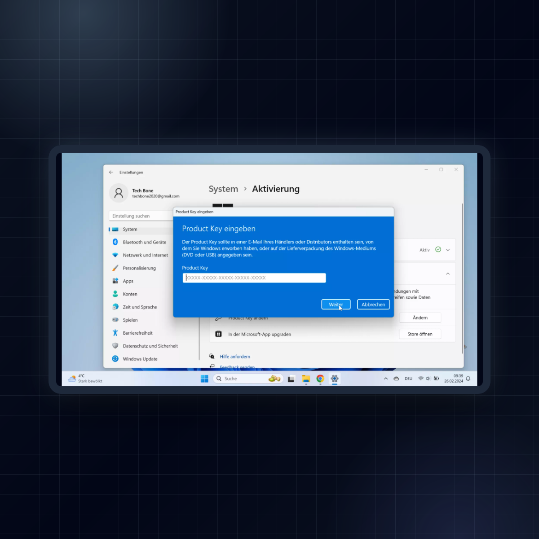The width and height of the screenshot is (539, 539).
Task: Expand the Aktiv activation status chevron
Action: [448, 250]
